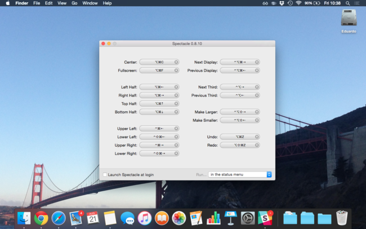Viewport: 366px width, 229px height.
Task: Clear the Upper Right shortcut x icon
Action: click(176, 145)
